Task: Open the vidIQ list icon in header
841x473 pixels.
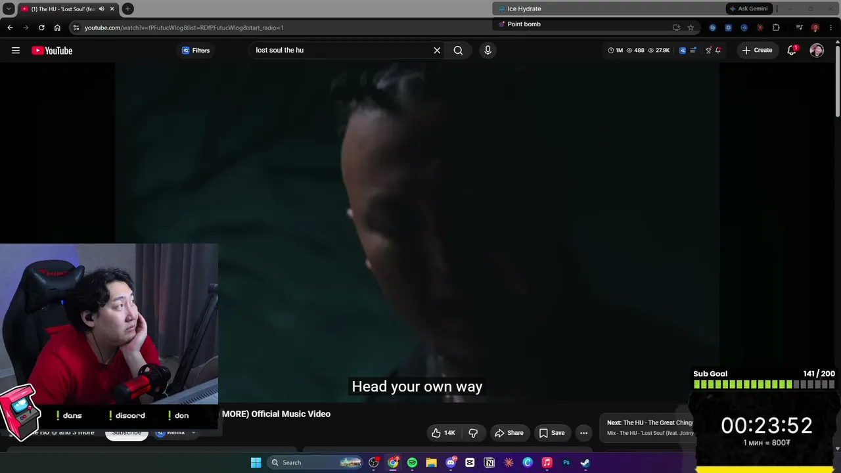Action: point(693,51)
